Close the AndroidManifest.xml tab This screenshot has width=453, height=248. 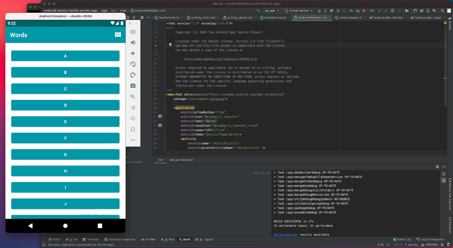click(329, 18)
